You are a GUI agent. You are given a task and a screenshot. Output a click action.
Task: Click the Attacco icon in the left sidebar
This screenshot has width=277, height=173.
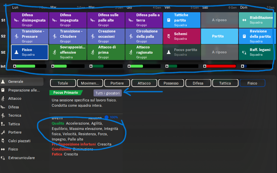tap(3, 99)
